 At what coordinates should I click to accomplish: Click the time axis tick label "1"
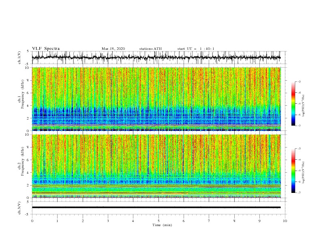click(x=57, y=221)
